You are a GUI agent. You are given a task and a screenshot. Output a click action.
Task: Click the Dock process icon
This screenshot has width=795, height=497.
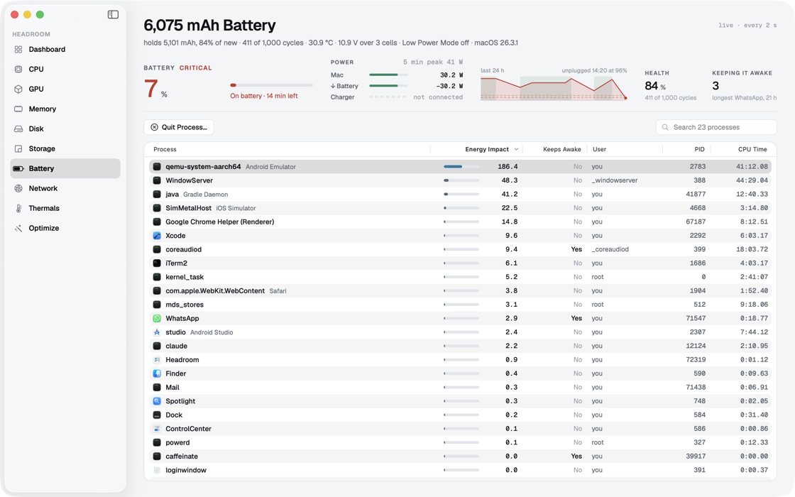[157, 415]
